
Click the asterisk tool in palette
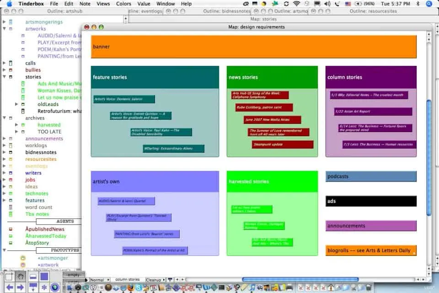click(44, 288)
